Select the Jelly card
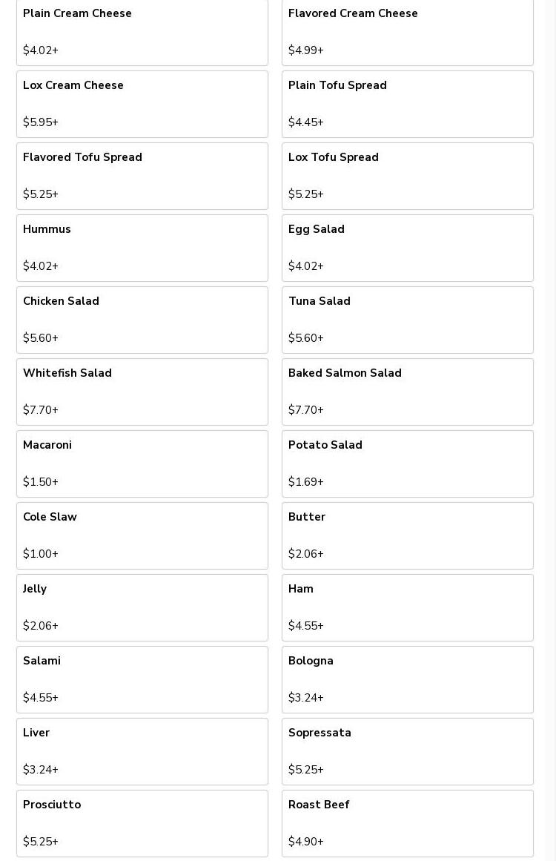556x861 pixels. coord(142,607)
